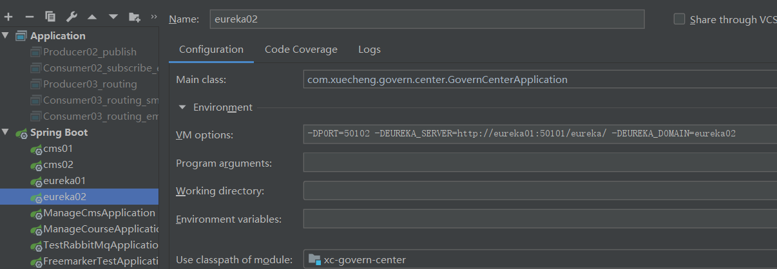Click the Working directory field

540,191
